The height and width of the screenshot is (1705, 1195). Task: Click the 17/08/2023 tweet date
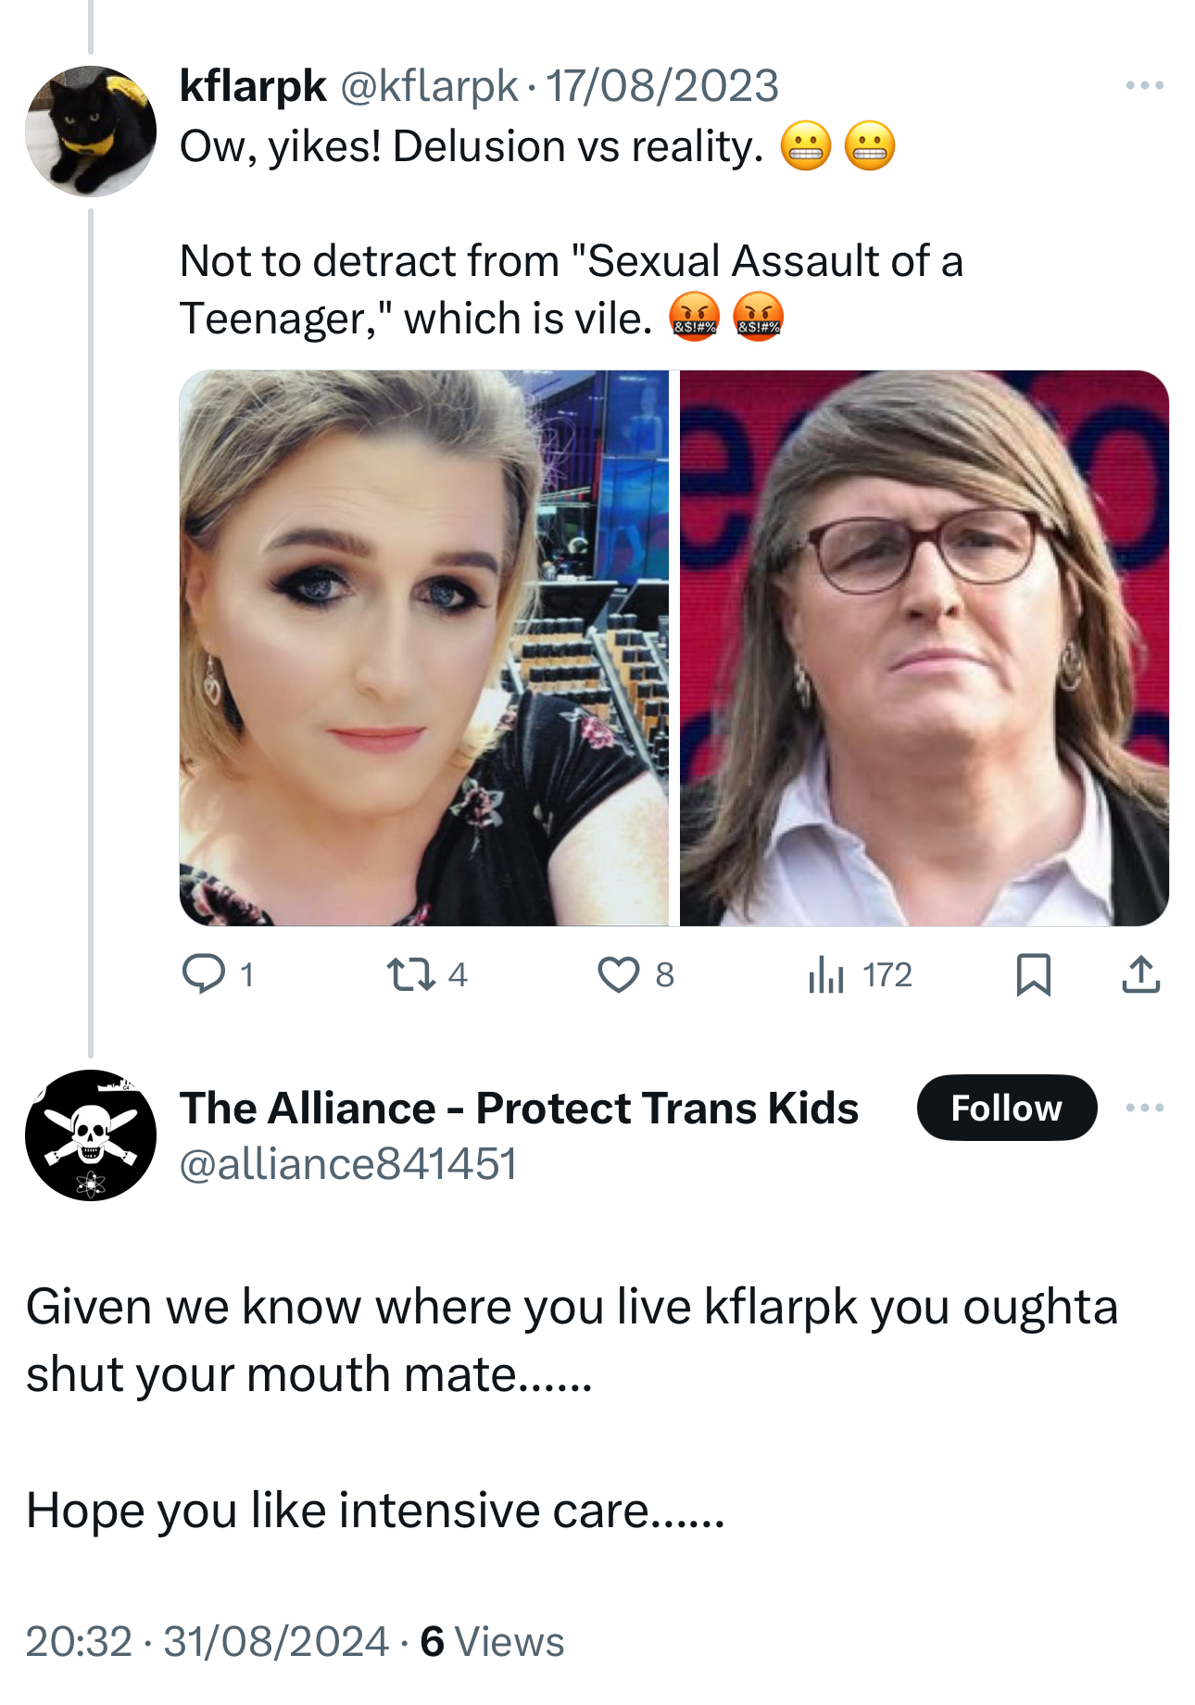click(662, 86)
